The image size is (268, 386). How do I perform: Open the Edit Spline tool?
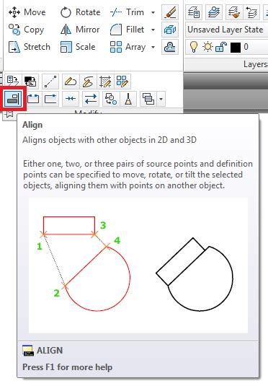[88, 82]
